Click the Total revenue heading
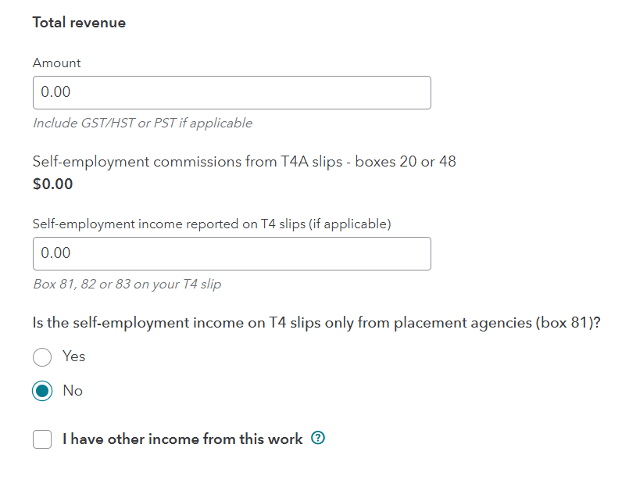The image size is (629, 480). pyautogui.click(x=79, y=23)
